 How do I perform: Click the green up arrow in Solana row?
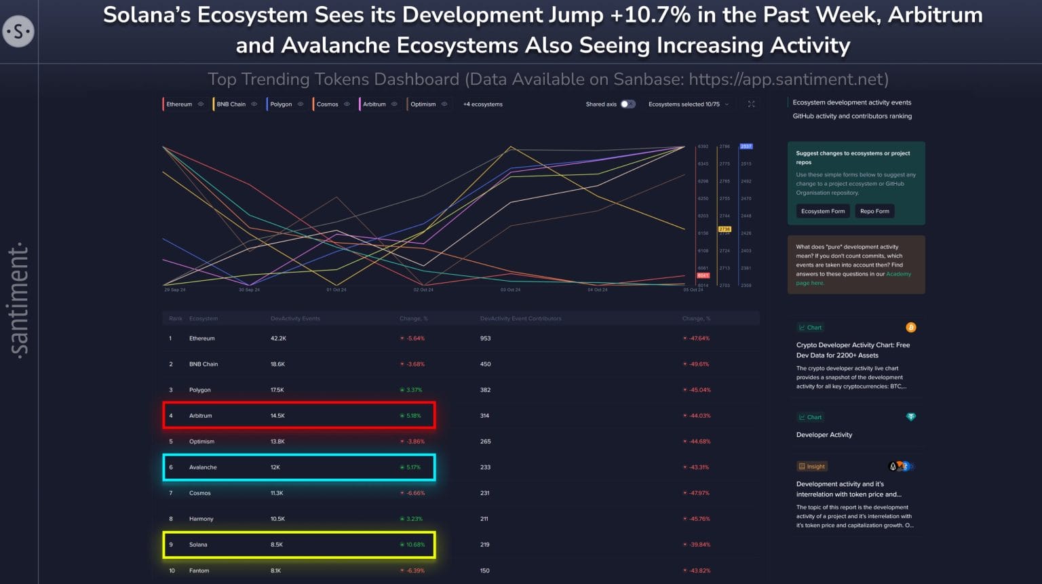pos(402,545)
